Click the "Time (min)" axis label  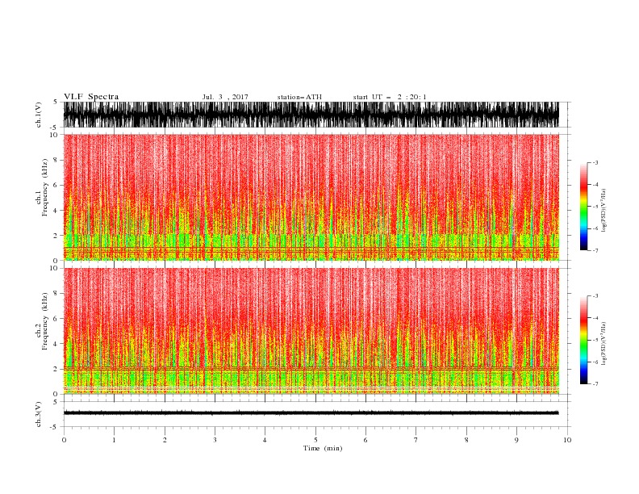(x=323, y=448)
